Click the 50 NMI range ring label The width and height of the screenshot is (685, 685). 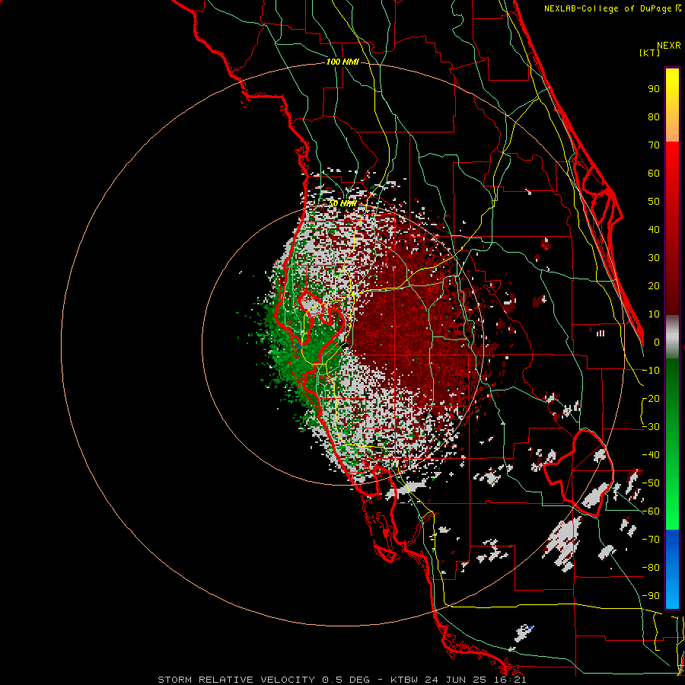tap(342, 203)
